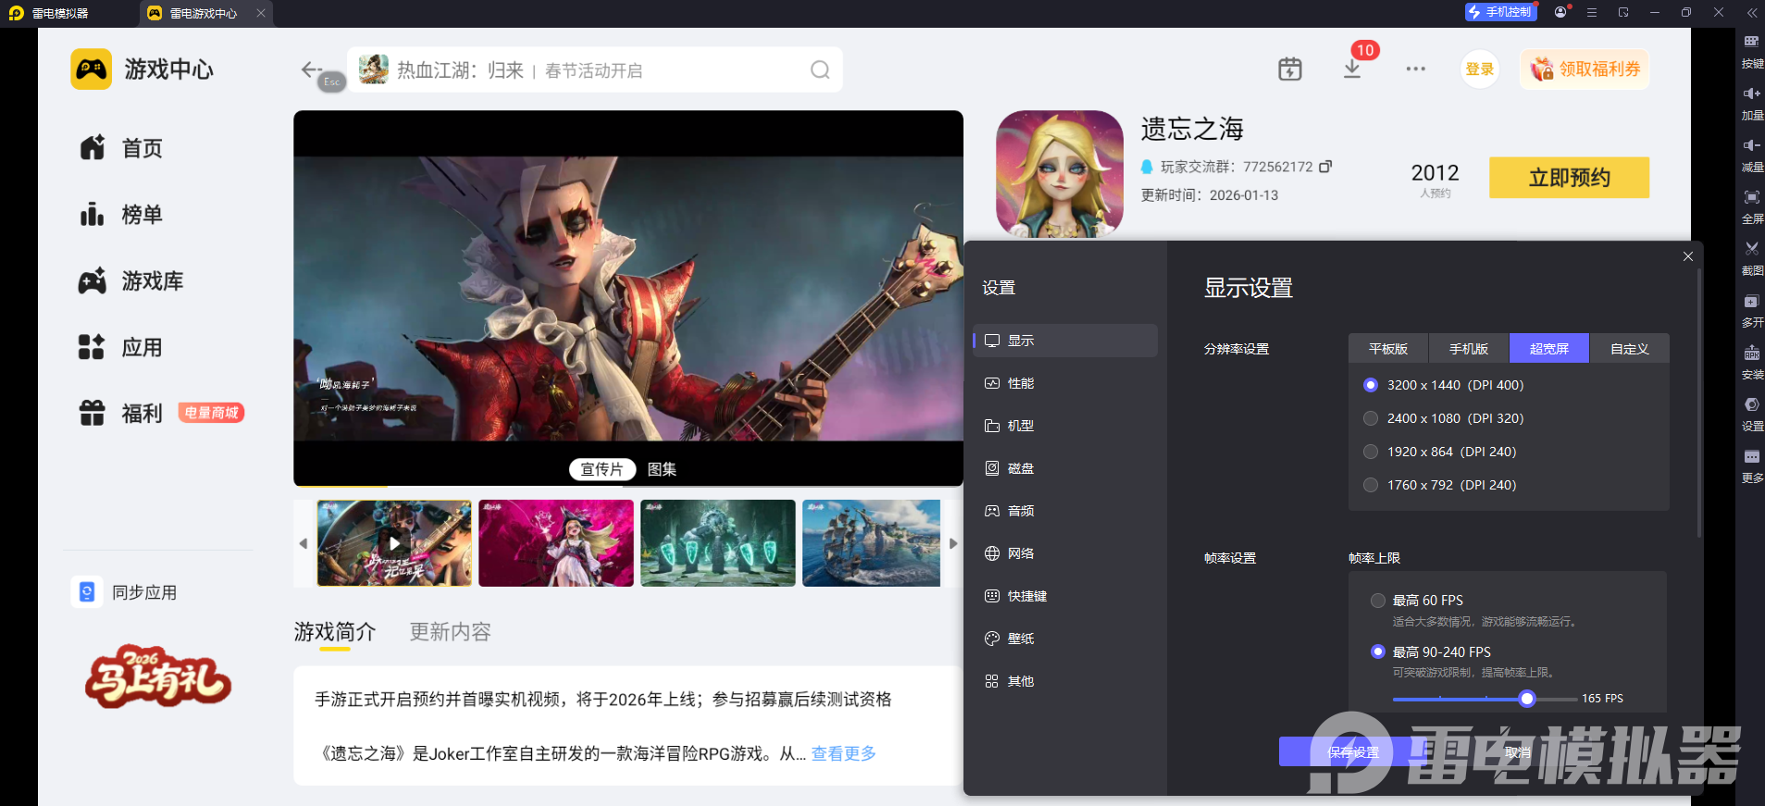Open the hamburger menu in title bar
Screen dimensions: 1765x806
point(1592,13)
